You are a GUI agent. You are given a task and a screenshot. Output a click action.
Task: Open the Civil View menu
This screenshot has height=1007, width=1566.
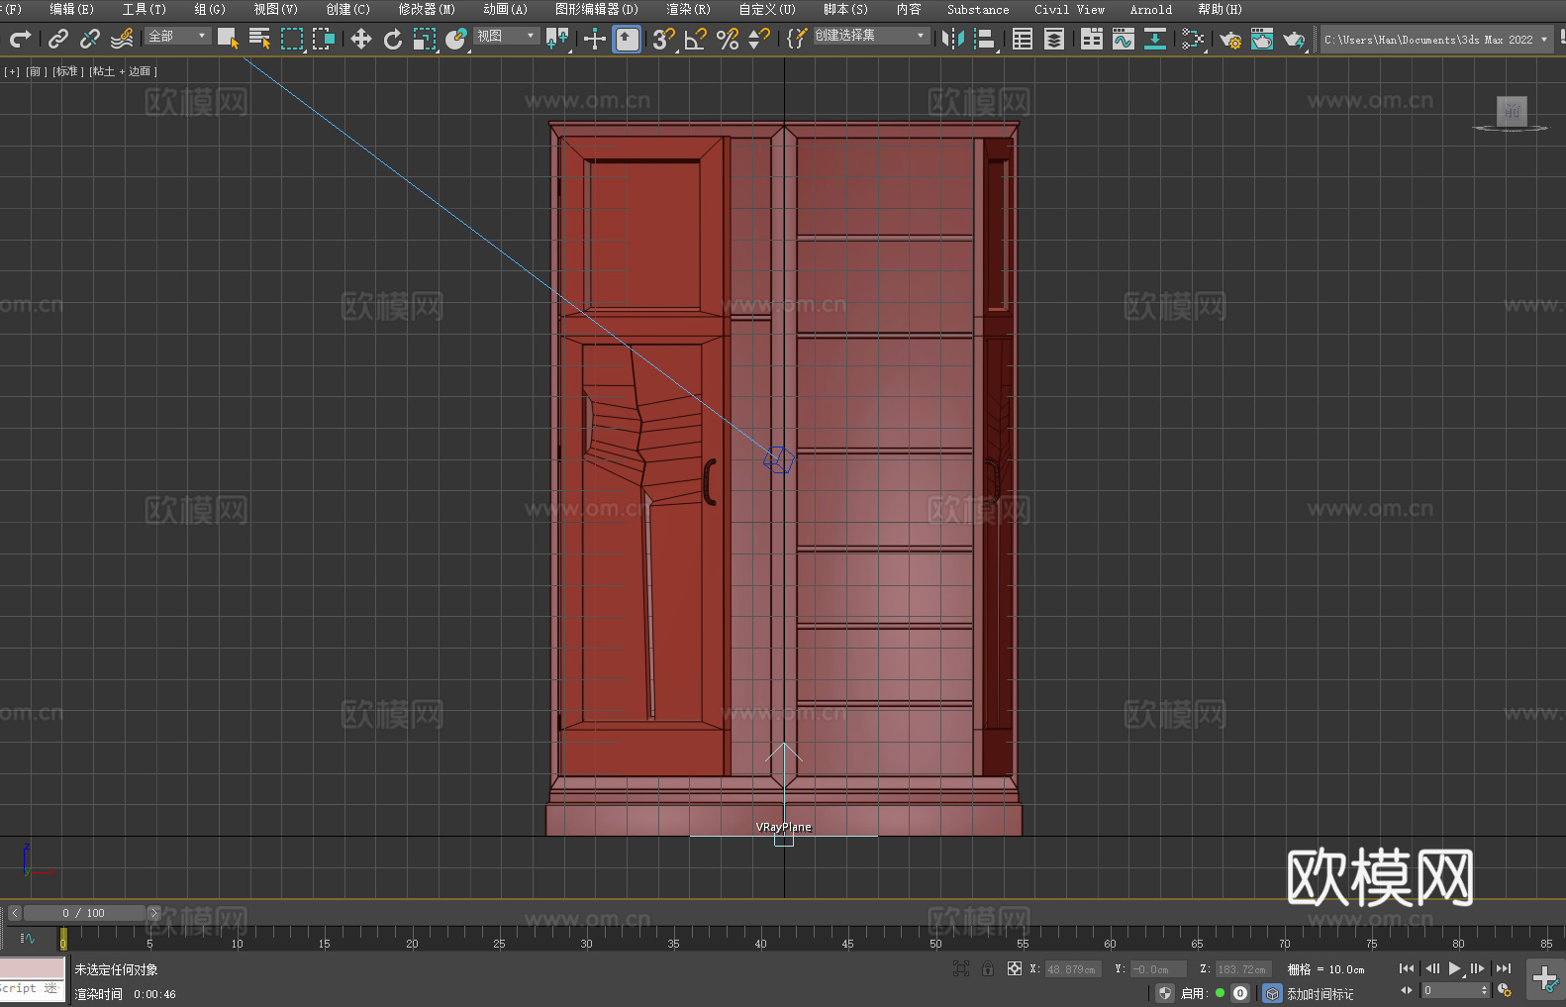(x=1069, y=9)
